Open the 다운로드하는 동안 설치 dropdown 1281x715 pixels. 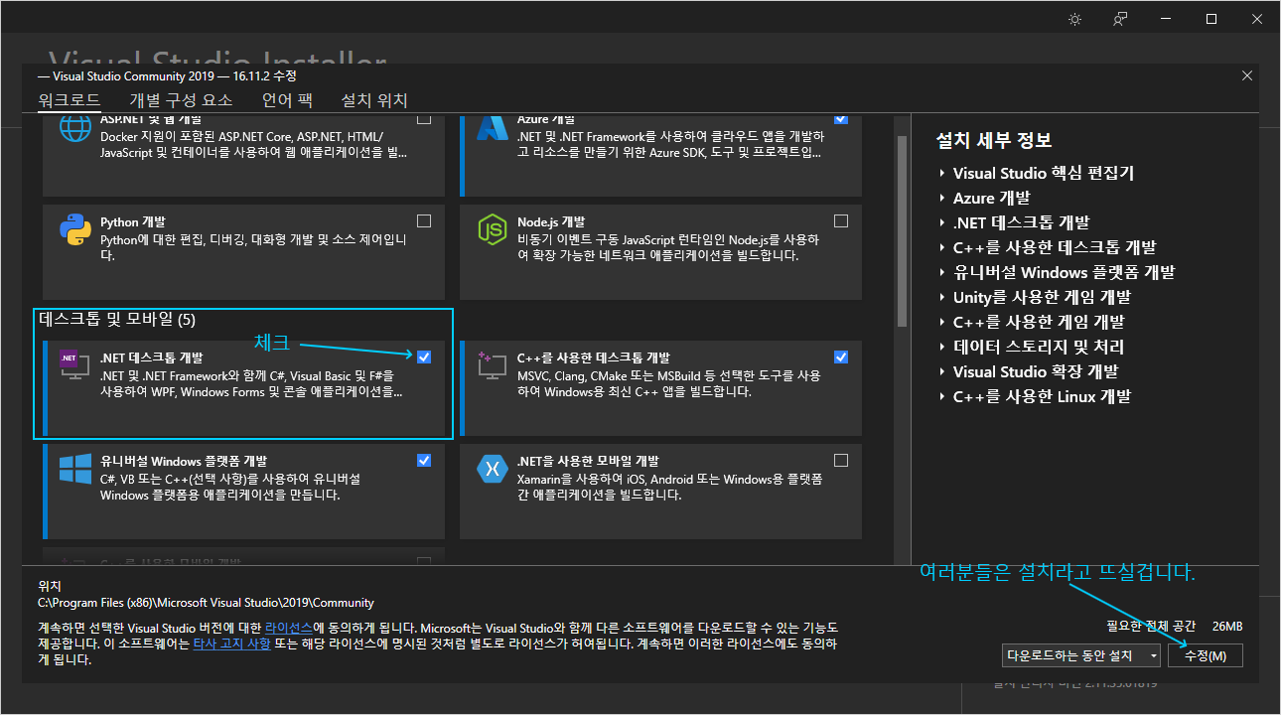click(1081, 655)
